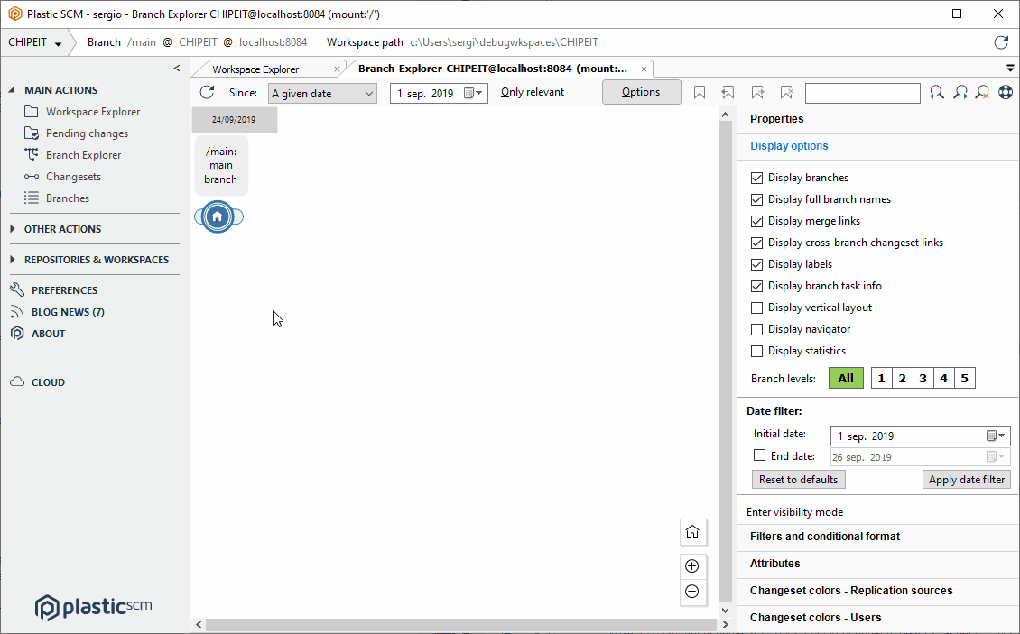This screenshot has width=1020, height=634.
Task: Jump to the next search result magnifier
Action: (x=960, y=91)
